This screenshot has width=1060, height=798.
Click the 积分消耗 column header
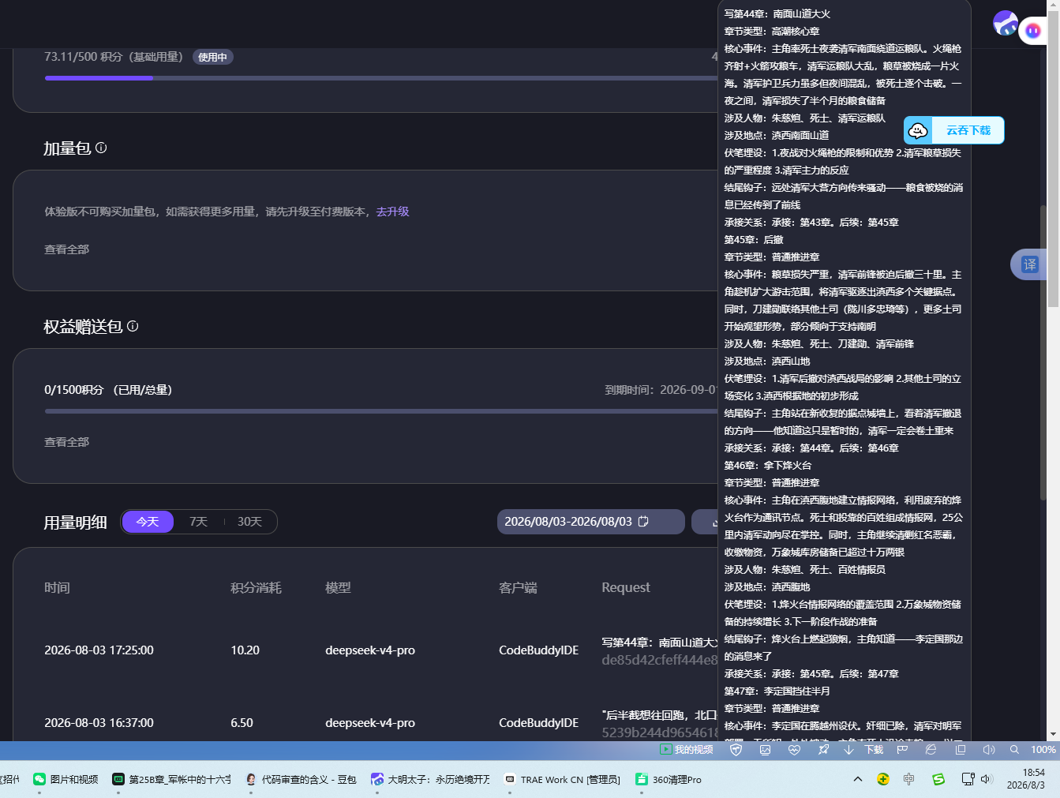point(256,588)
